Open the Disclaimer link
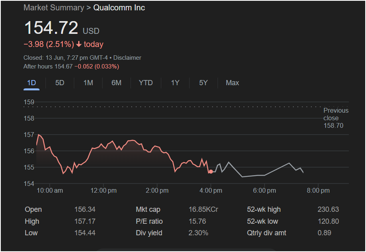 [127, 58]
